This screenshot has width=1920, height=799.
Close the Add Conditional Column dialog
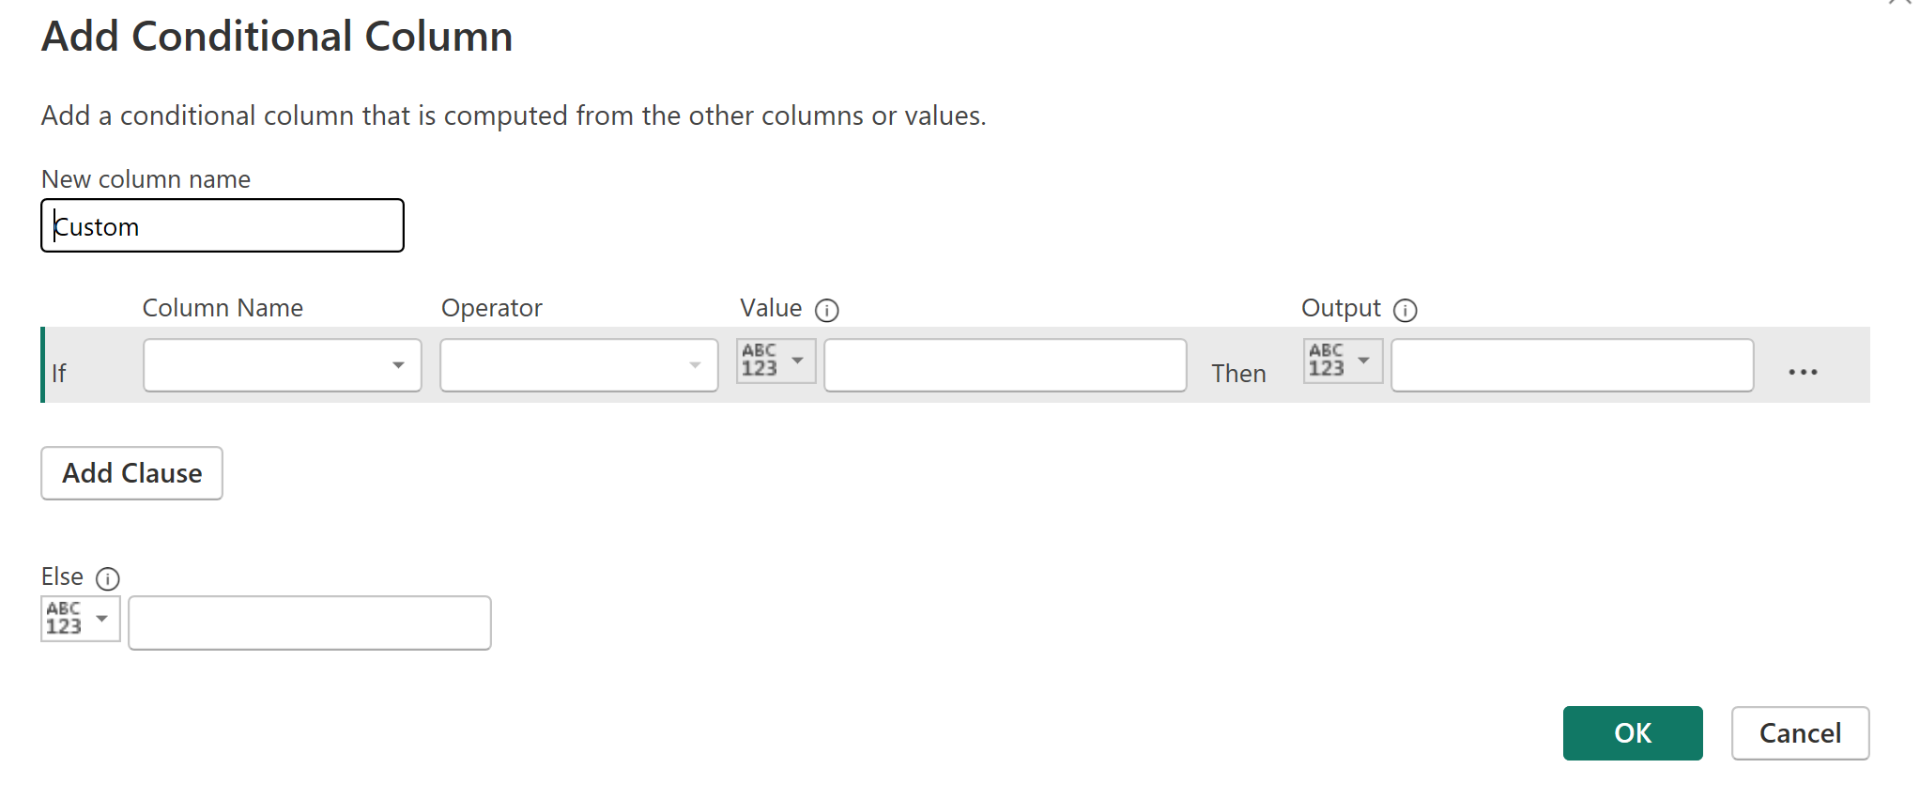[x=1899, y=3]
